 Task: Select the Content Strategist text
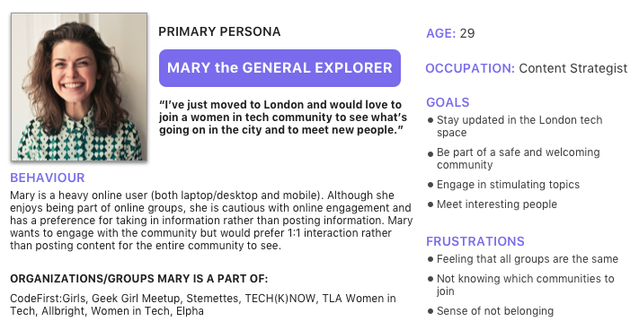pos(573,68)
